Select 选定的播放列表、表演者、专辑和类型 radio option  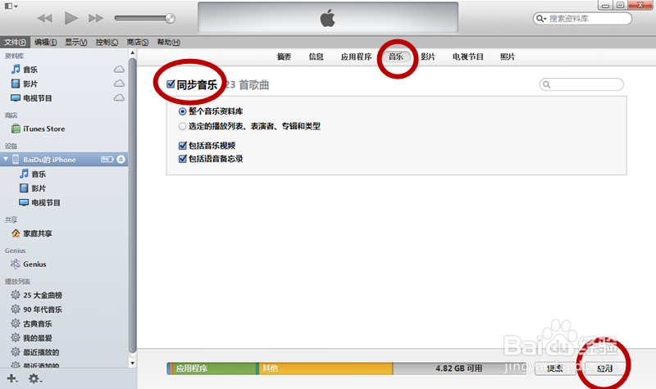pos(182,126)
